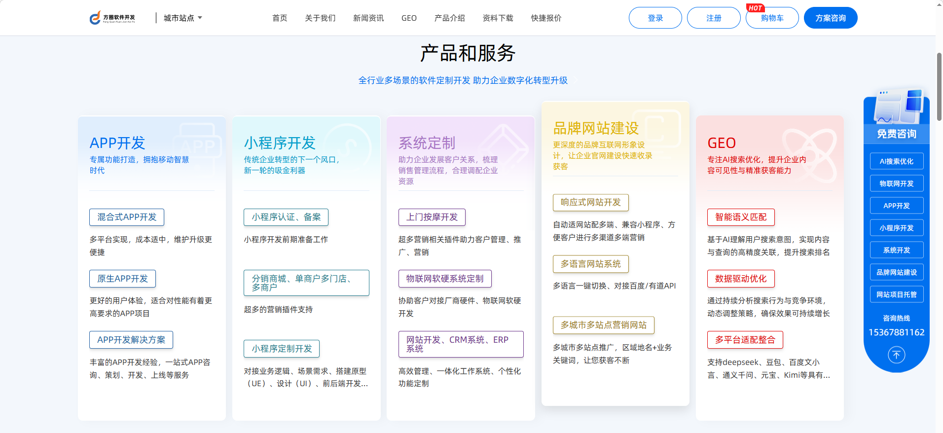The height and width of the screenshot is (433, 943).
Task: Click 物联网开发 in sidebar
Action: 897,183
